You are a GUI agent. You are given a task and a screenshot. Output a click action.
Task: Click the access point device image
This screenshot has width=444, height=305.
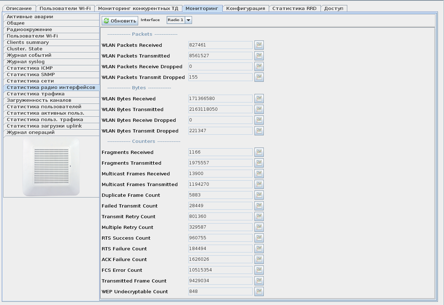pyautogui.click(x=51, y=167)
